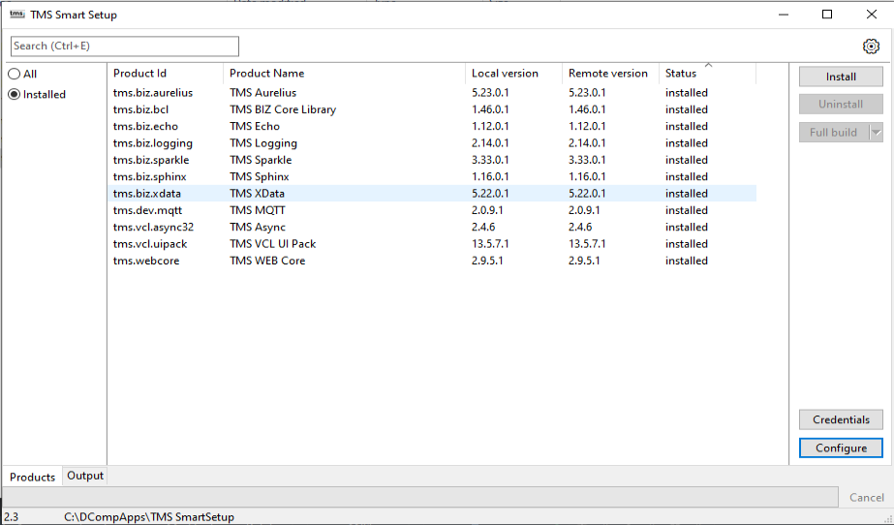Select the All radio button

tap(15, 74)
